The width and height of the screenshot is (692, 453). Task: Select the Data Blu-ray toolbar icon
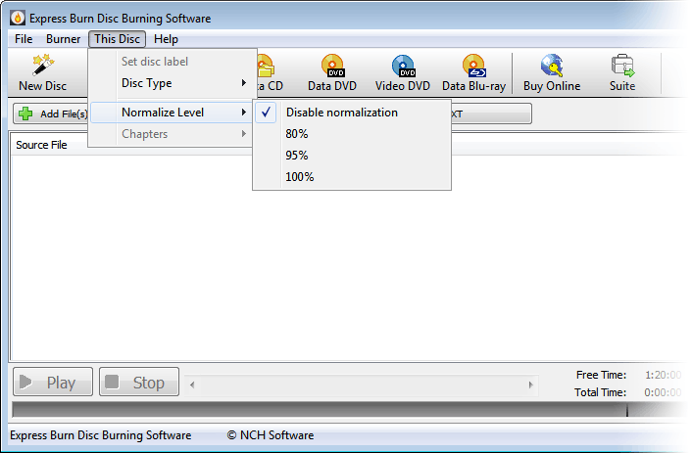[473, 66]
